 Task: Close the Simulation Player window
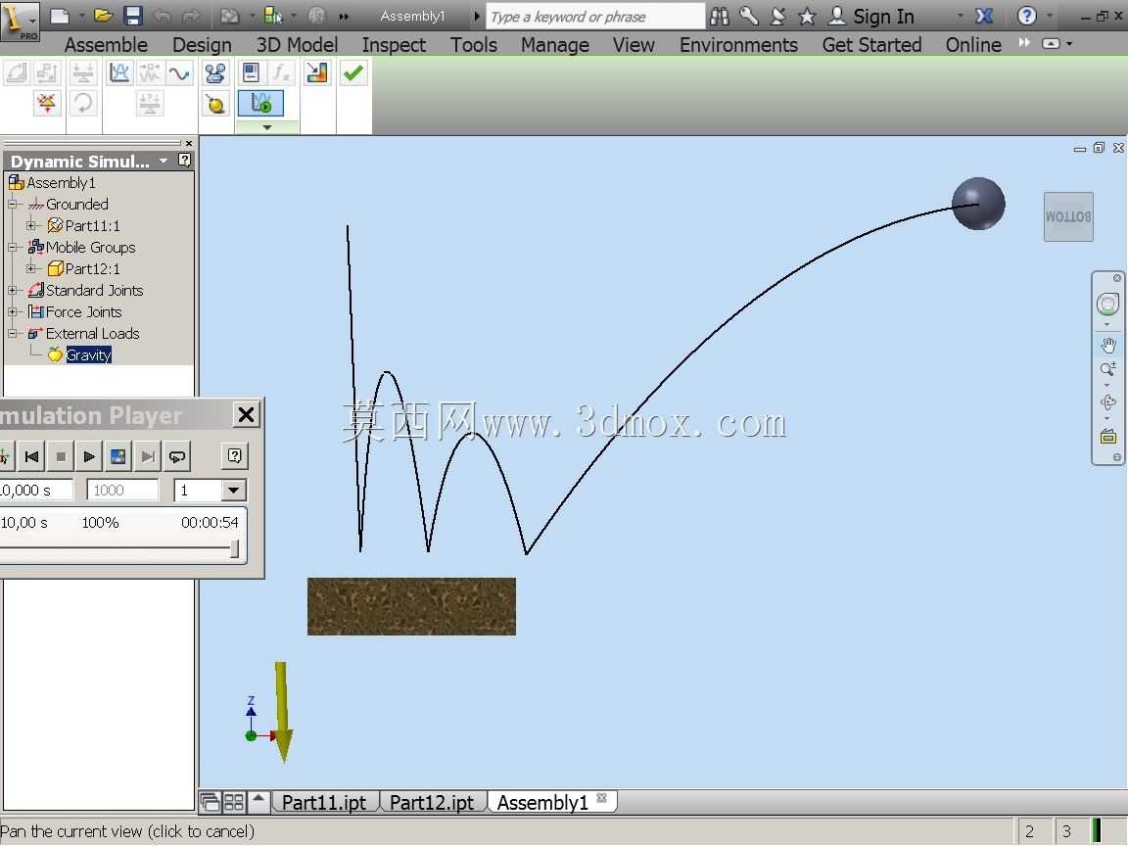(x=246, y=414)
